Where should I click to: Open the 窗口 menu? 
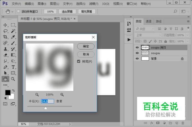[x=132, y=4]
